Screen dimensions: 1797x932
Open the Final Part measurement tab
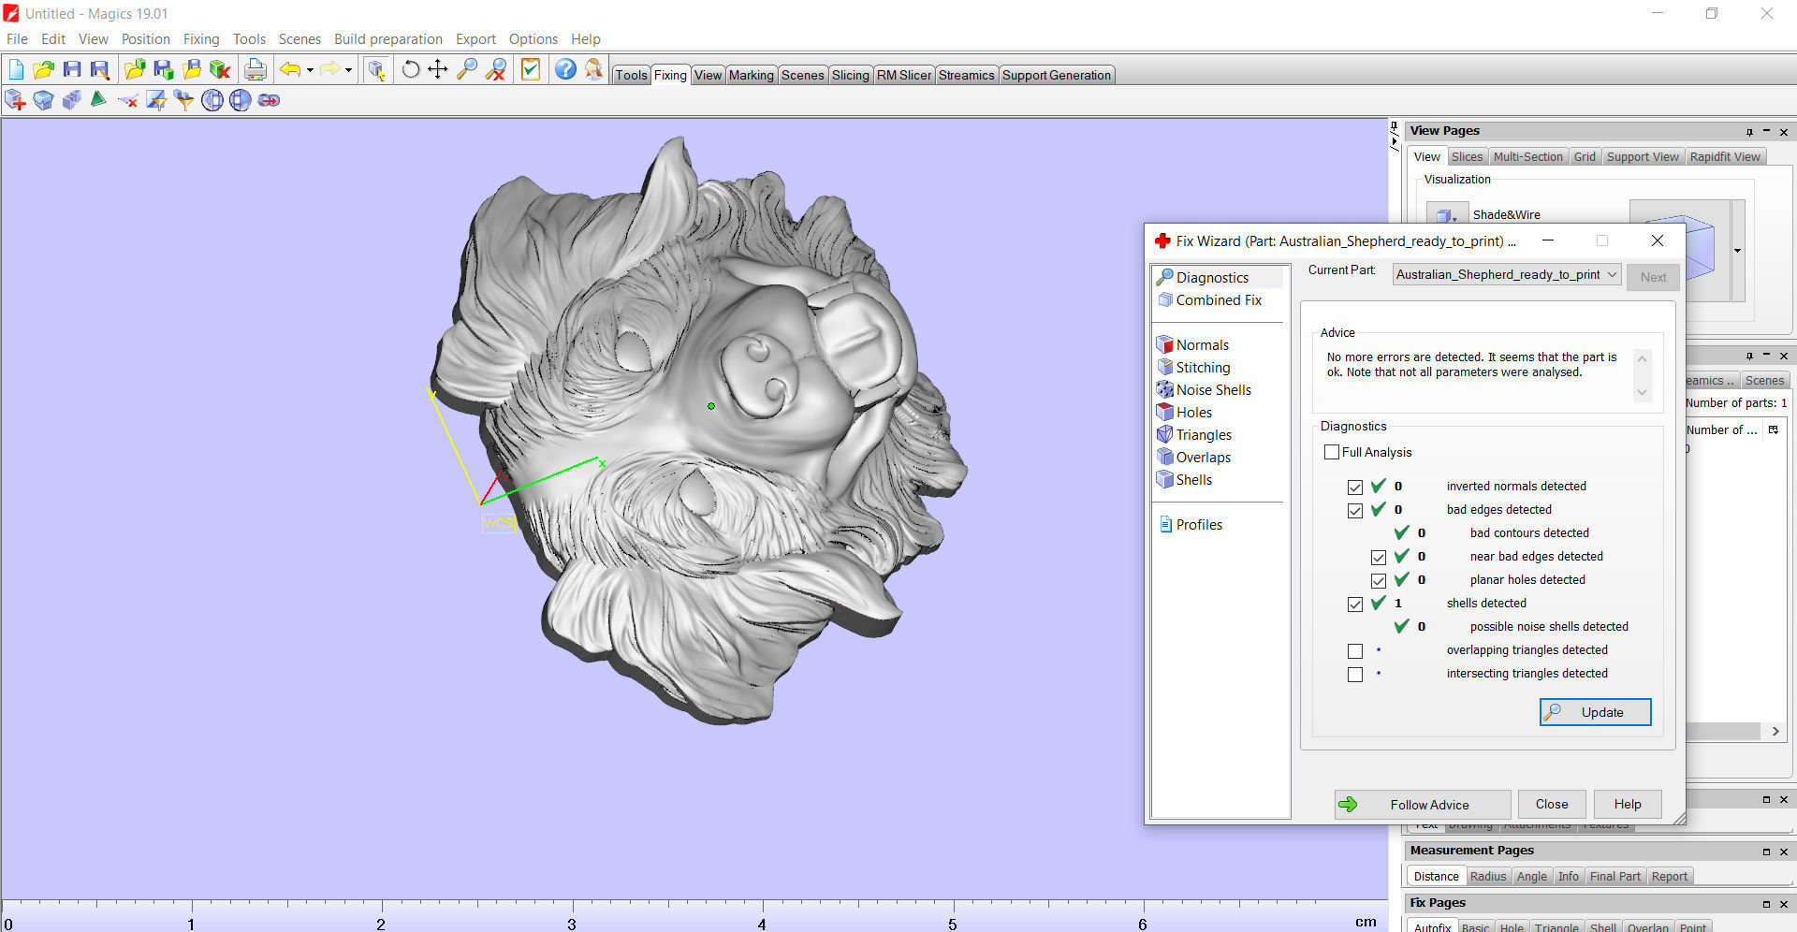click(1614, 876)
